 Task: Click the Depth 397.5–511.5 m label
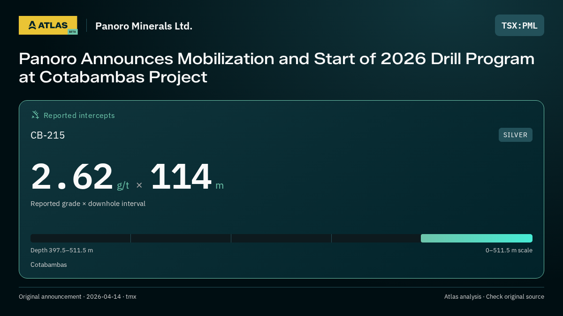[61, 250]
